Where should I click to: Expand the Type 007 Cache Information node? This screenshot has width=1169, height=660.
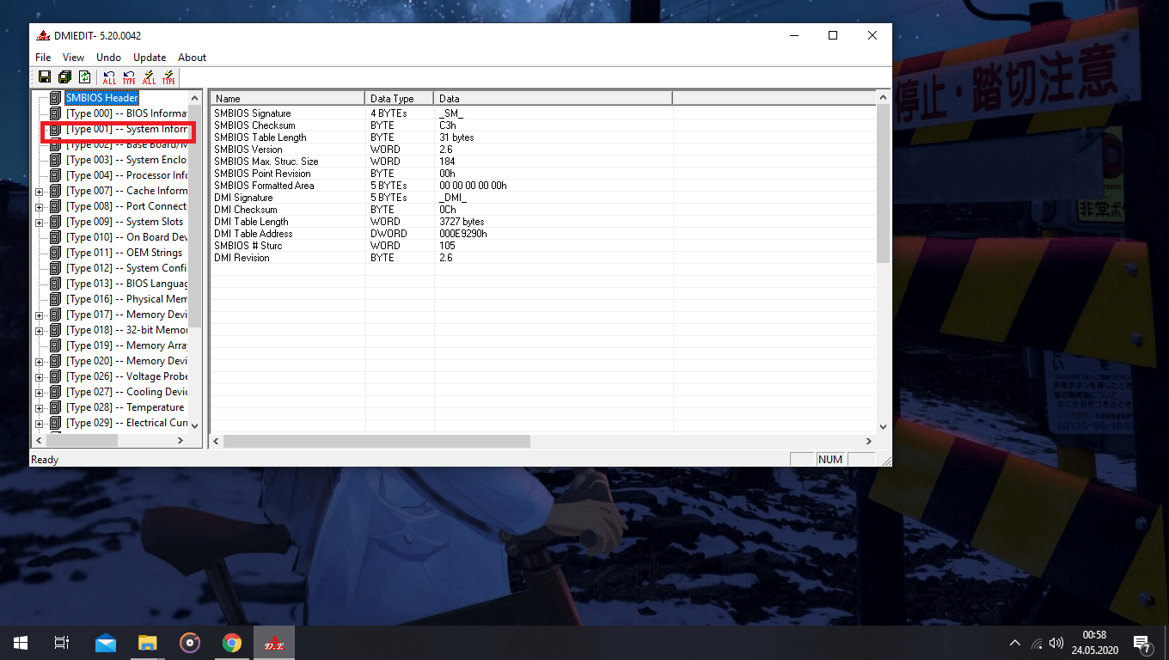click(39, 192)
